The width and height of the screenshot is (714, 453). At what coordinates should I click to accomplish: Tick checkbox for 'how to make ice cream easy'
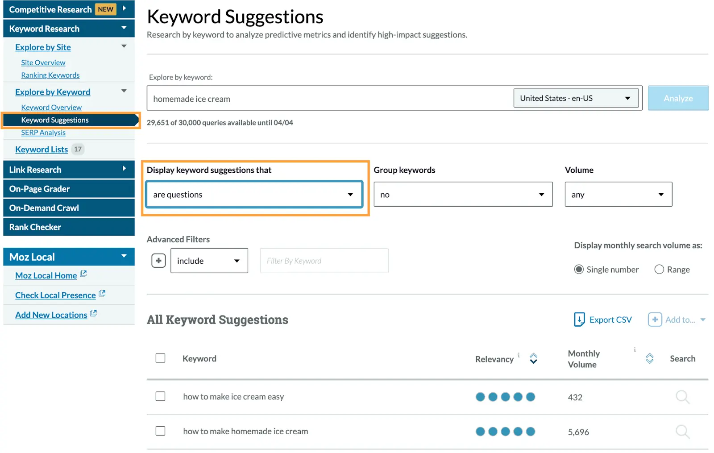click(x=160, y=396)
